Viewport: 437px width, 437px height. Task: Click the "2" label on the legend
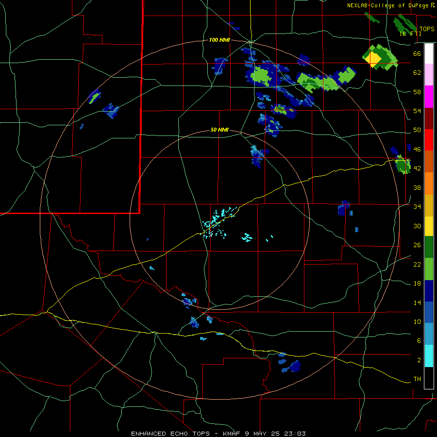point(419,360)
